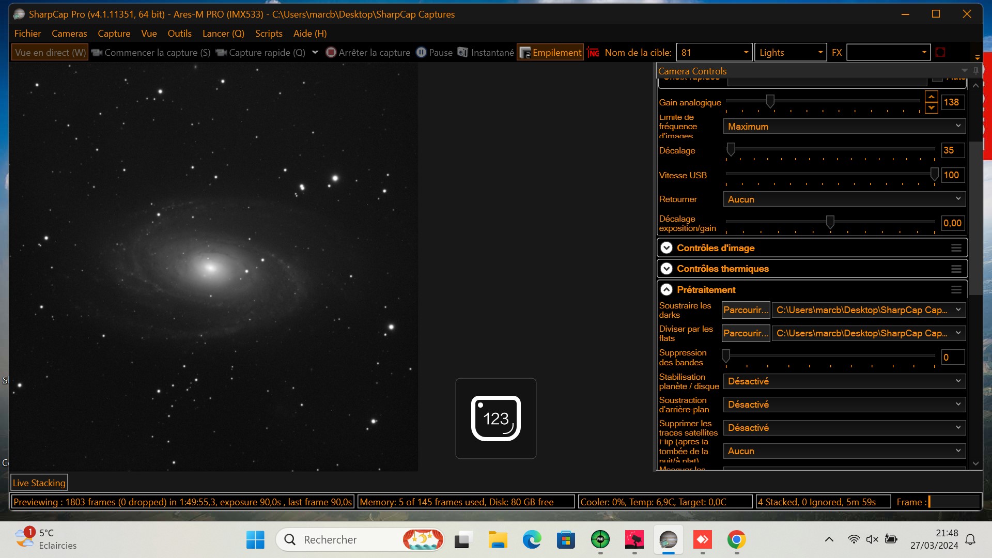
Task: Adjust the Gain analogique slider
Action: (x=770, y=102)
